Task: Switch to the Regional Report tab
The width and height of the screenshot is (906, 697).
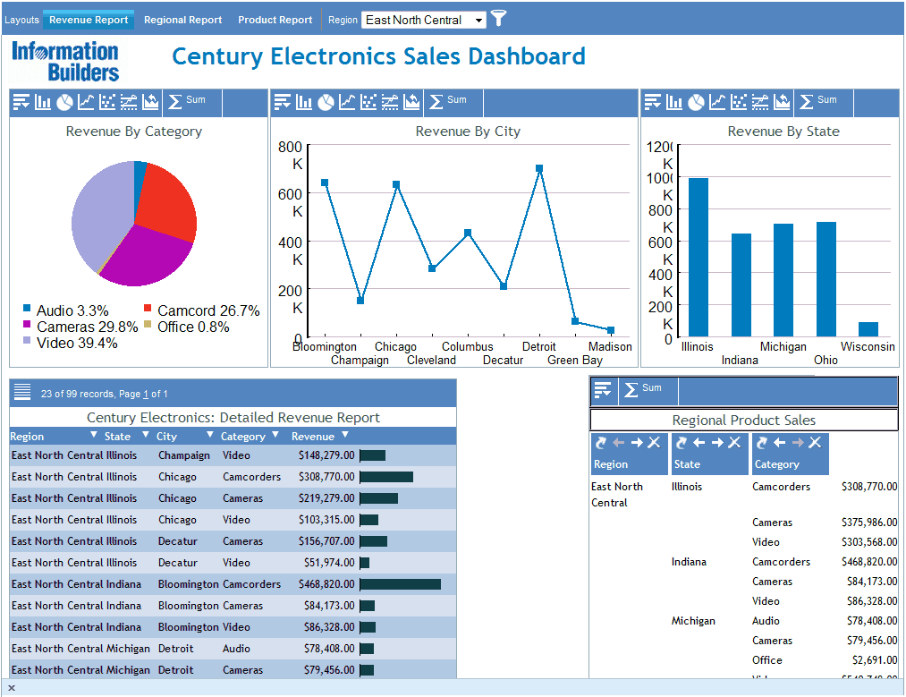Action: click(x=182, y=20)
